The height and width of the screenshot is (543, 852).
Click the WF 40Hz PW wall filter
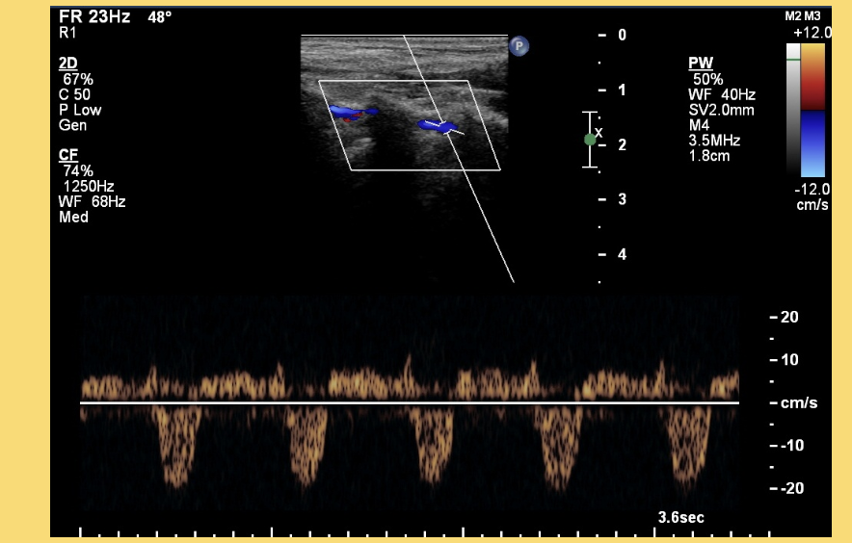point(722,94)
